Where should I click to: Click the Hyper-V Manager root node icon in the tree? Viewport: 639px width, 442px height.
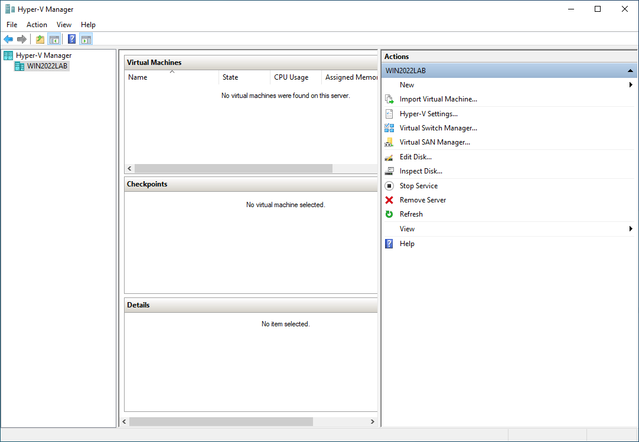(x=8, y=55)
